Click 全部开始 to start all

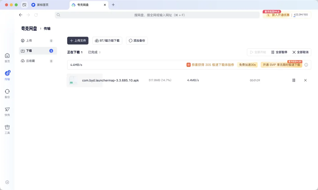point(258,52)
